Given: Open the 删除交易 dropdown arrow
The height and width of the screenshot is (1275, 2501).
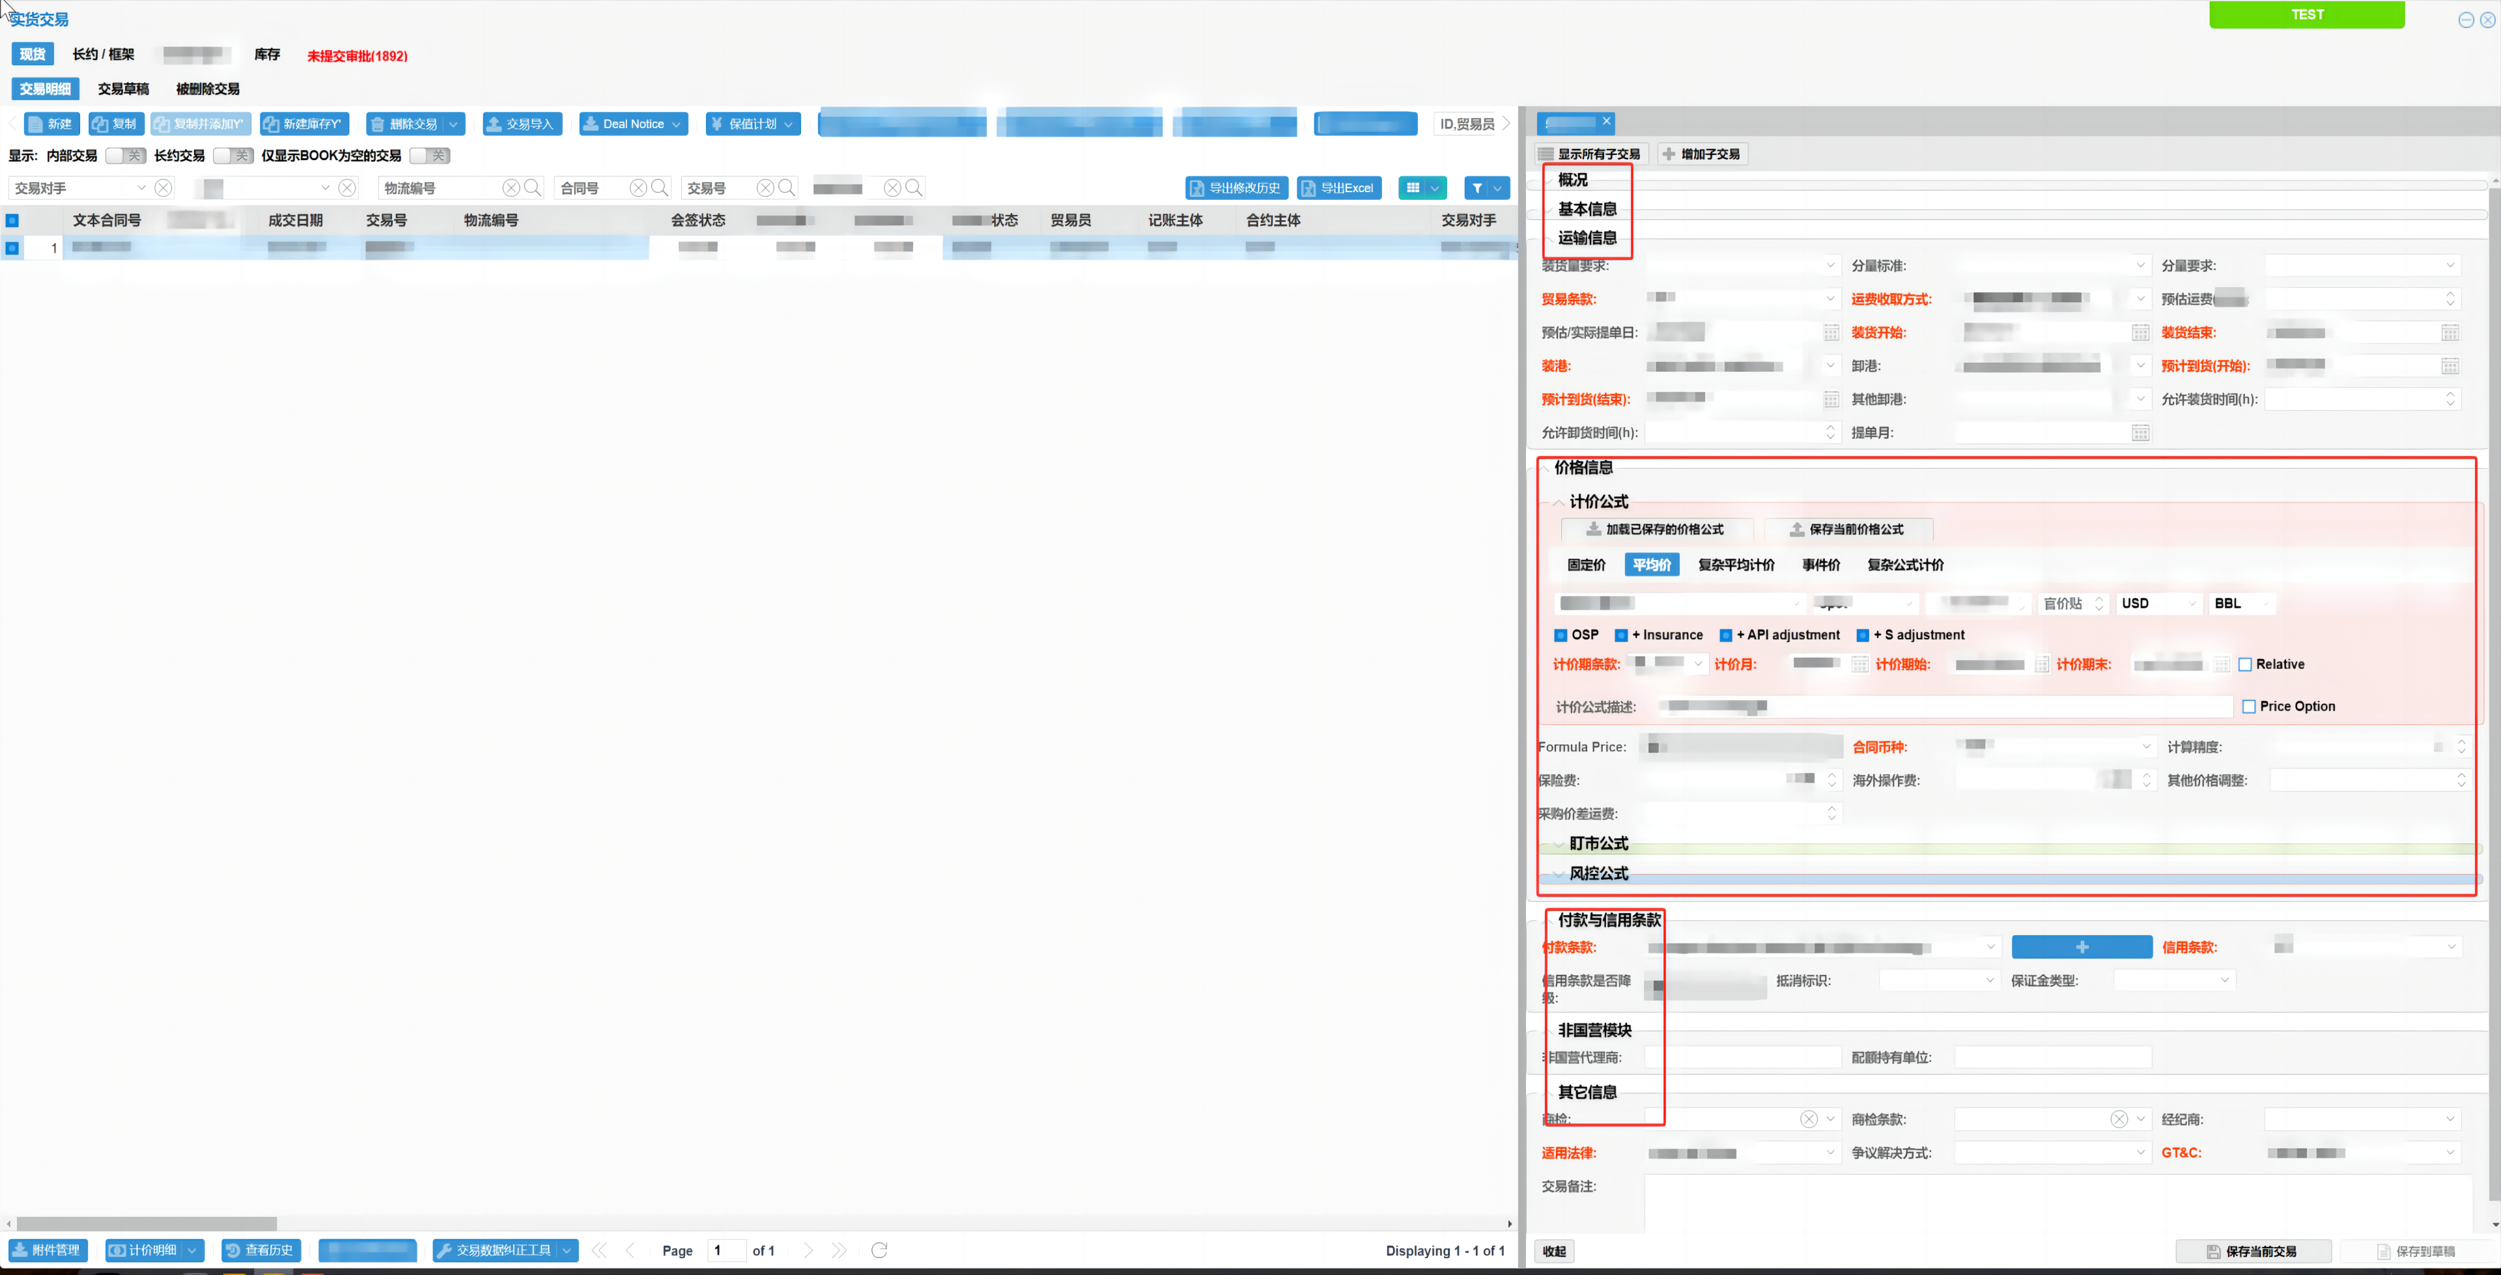Looking at the screenshot, I should point(453,123).
